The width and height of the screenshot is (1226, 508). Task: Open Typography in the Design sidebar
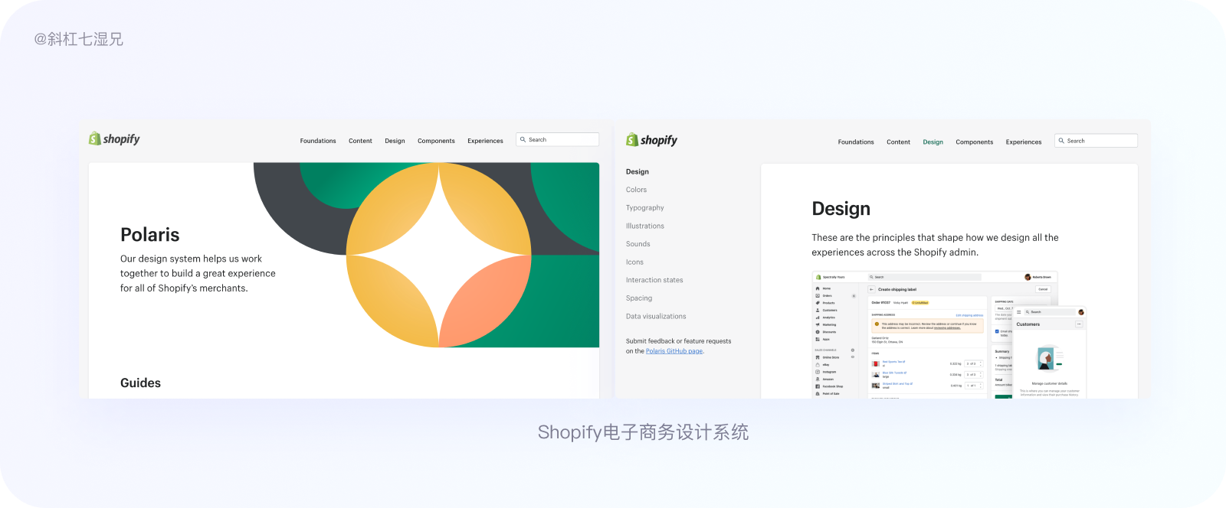(x=645, y=208)
